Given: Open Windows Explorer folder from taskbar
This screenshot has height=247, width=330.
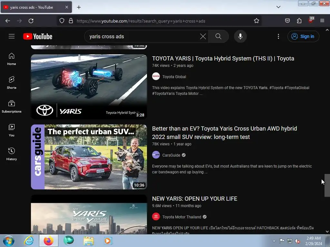Looking at the screenshot, I should pyautogui.click(x=89, y=241).
